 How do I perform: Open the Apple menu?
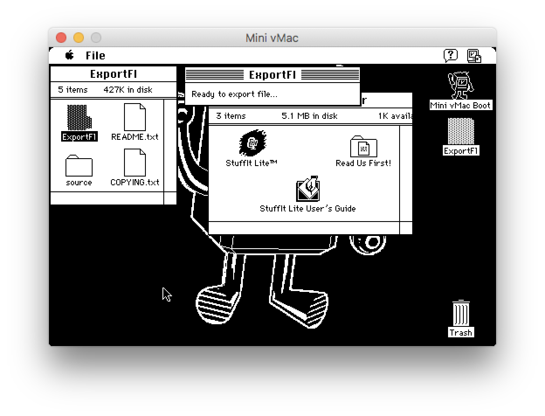pyautogui.click(x=69, y=55)
